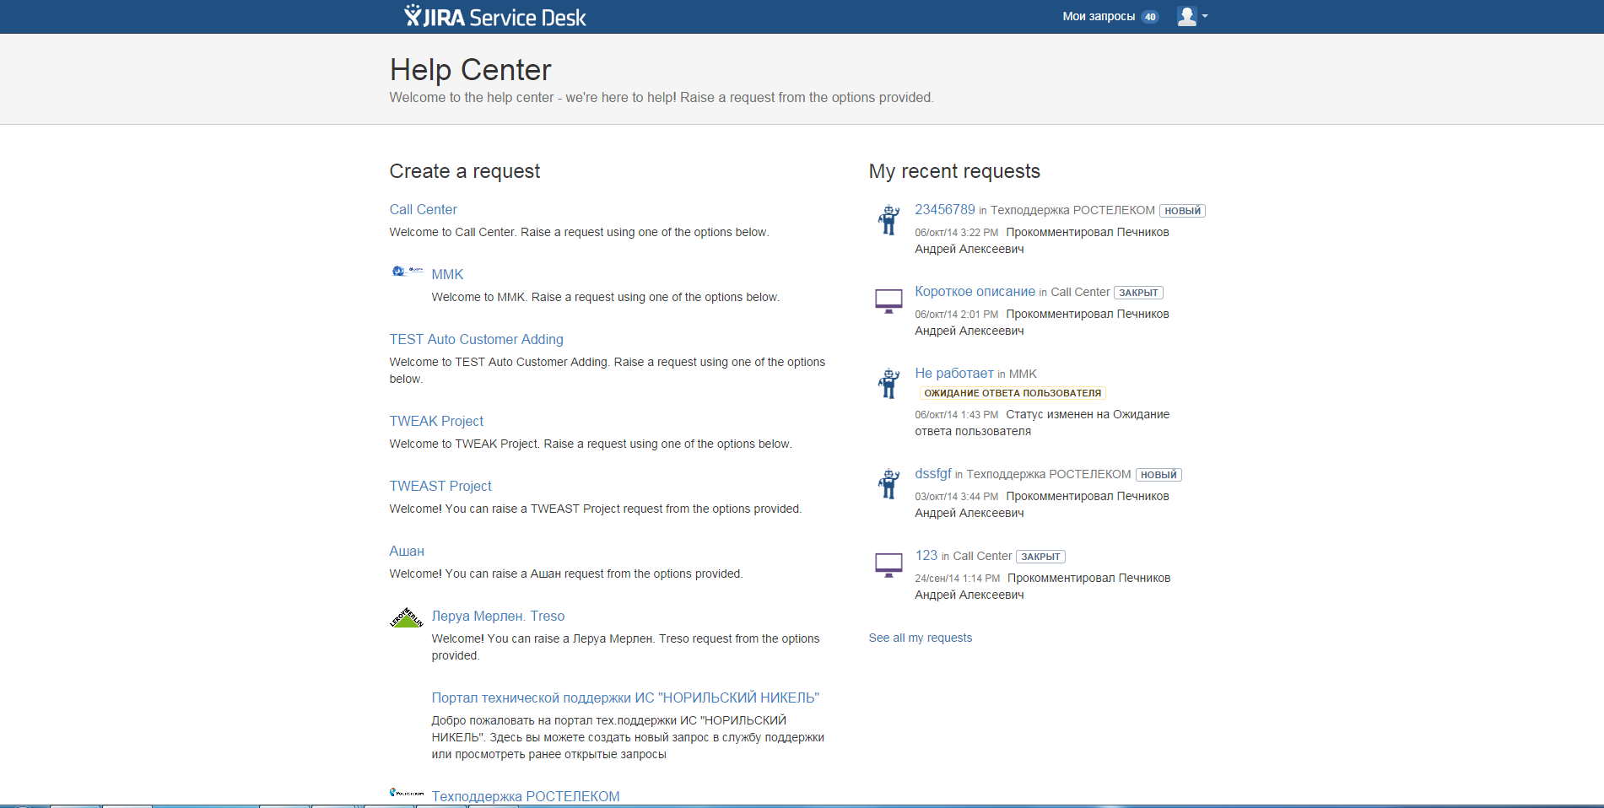Click the Rostelecom logo icon
This screenshot has width=1604, height=808.
(407, 792)
